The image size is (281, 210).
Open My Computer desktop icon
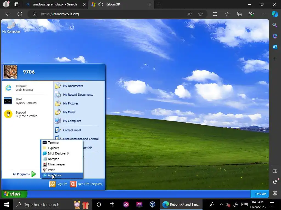pos(11,27)
